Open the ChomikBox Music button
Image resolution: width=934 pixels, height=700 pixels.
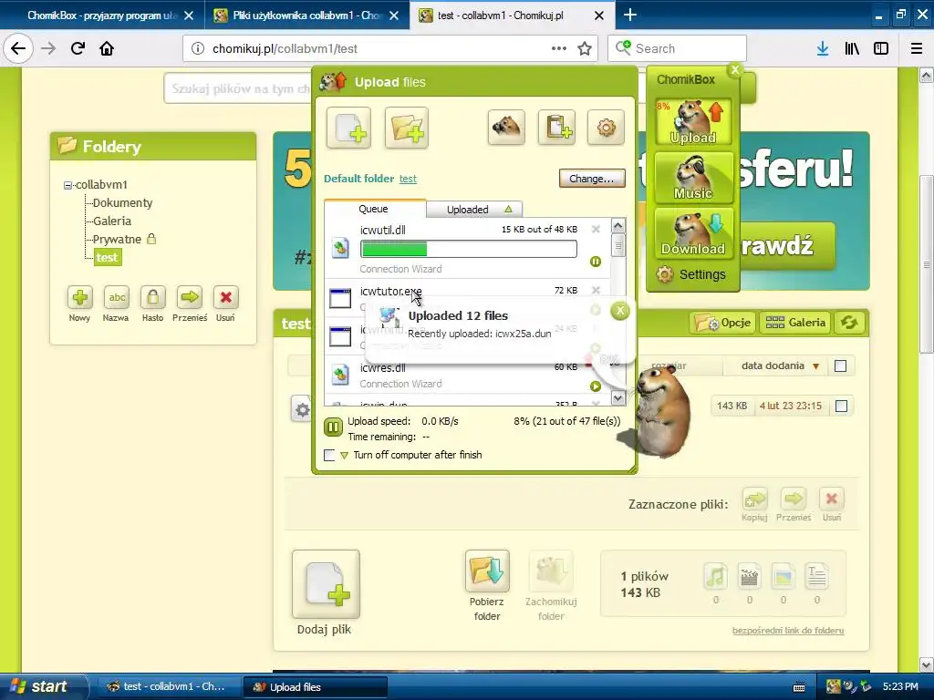point(693,178)
